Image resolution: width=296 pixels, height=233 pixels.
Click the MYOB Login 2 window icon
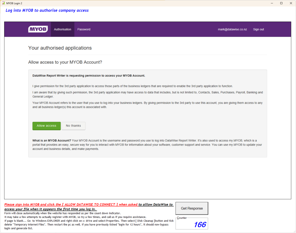click(3, 3)
